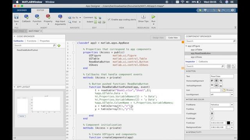250x140 pixels.
Task: Set vertical alignment to bottom
Action: pos(221,86)
